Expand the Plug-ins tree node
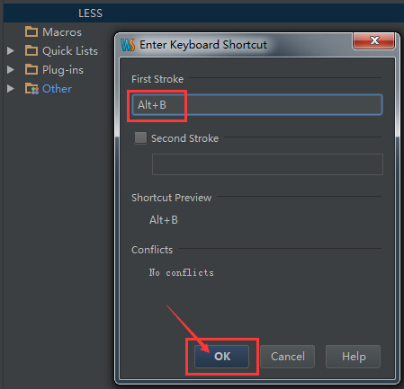The width and height of the screenshot is (404, 389). point(11,70)
